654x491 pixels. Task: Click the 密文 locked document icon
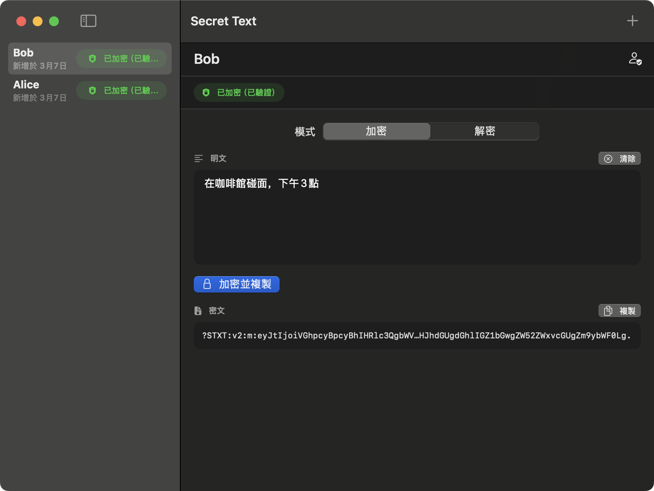click(x=198, y=311)
